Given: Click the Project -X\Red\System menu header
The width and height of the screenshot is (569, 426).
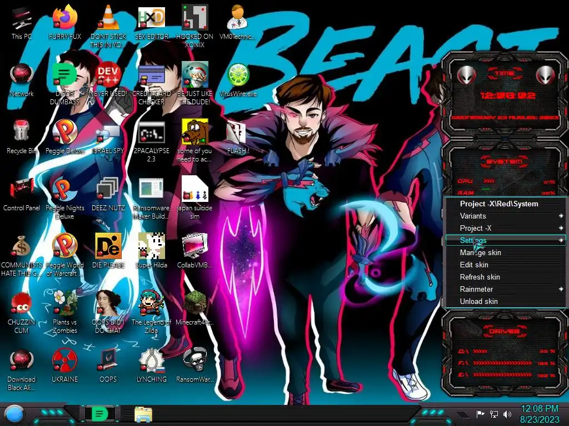Looking at the screenshot, I should (506, 204).
